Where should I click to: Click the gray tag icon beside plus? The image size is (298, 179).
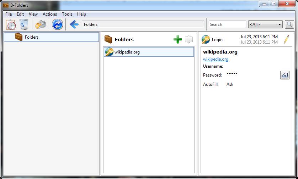(x=189, y=39)
